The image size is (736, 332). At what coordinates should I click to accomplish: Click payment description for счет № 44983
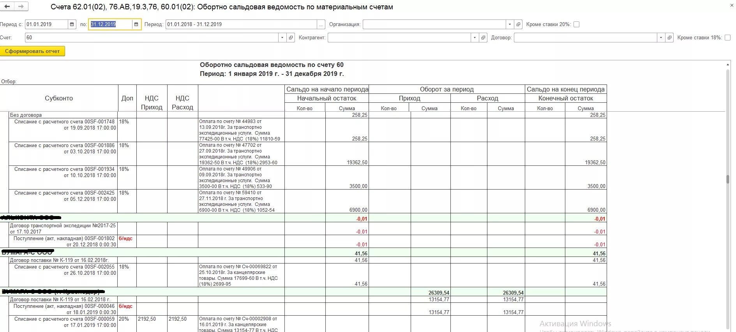pos(241,130)
